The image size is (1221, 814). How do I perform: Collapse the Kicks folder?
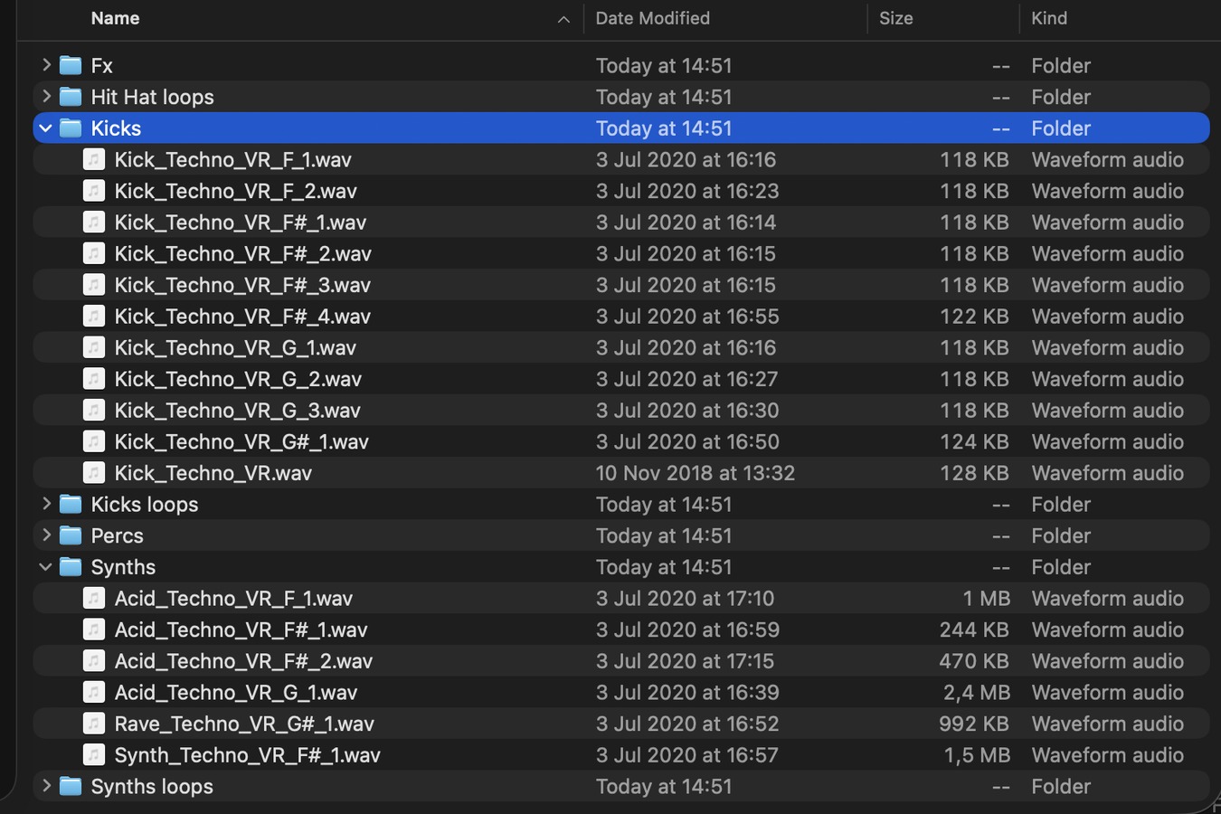coord(46,128)
